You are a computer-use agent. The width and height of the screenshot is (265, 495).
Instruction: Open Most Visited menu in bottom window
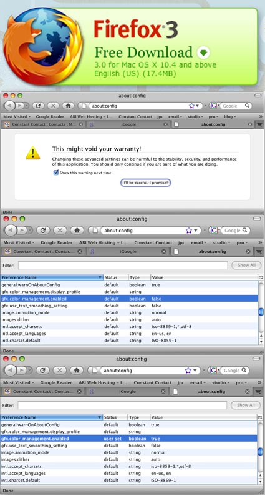point(19,382)
